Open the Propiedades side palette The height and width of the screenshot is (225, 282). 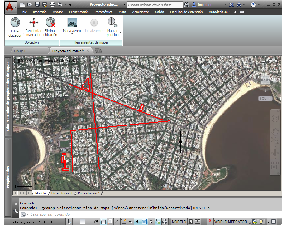click(8, 177)
